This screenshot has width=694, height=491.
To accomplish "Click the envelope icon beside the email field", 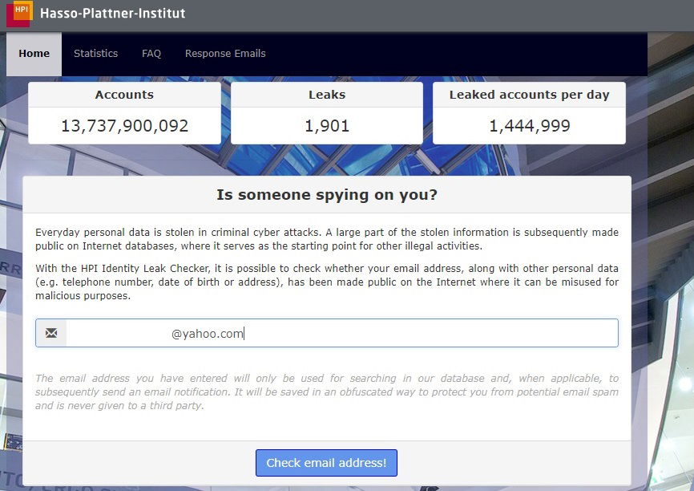I will [51, 332].
